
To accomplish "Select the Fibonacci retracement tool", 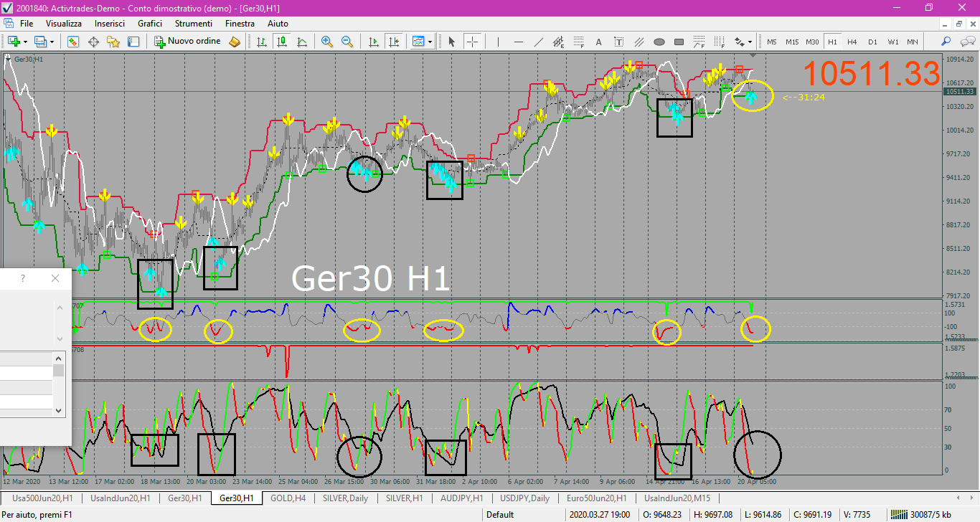I will click(579, 42).
